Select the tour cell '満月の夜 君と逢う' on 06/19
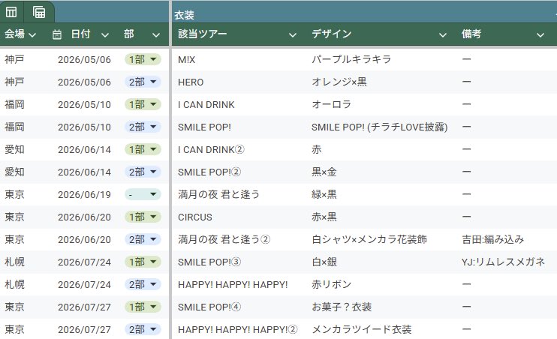 [219, 194]
